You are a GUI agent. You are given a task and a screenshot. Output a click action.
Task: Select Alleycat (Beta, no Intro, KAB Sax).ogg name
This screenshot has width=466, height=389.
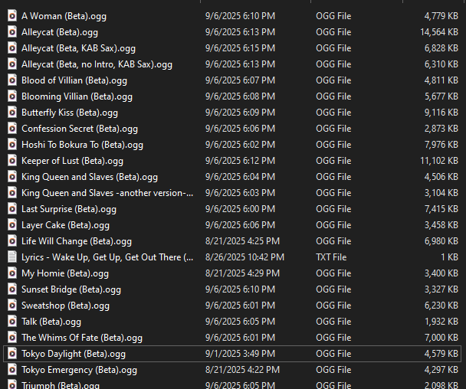(97, 64)
